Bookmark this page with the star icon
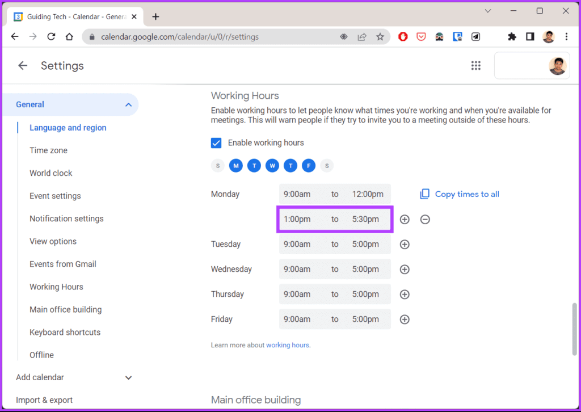Image resolution: width=581 pixels, height=412 pixels. click(380, 37)
